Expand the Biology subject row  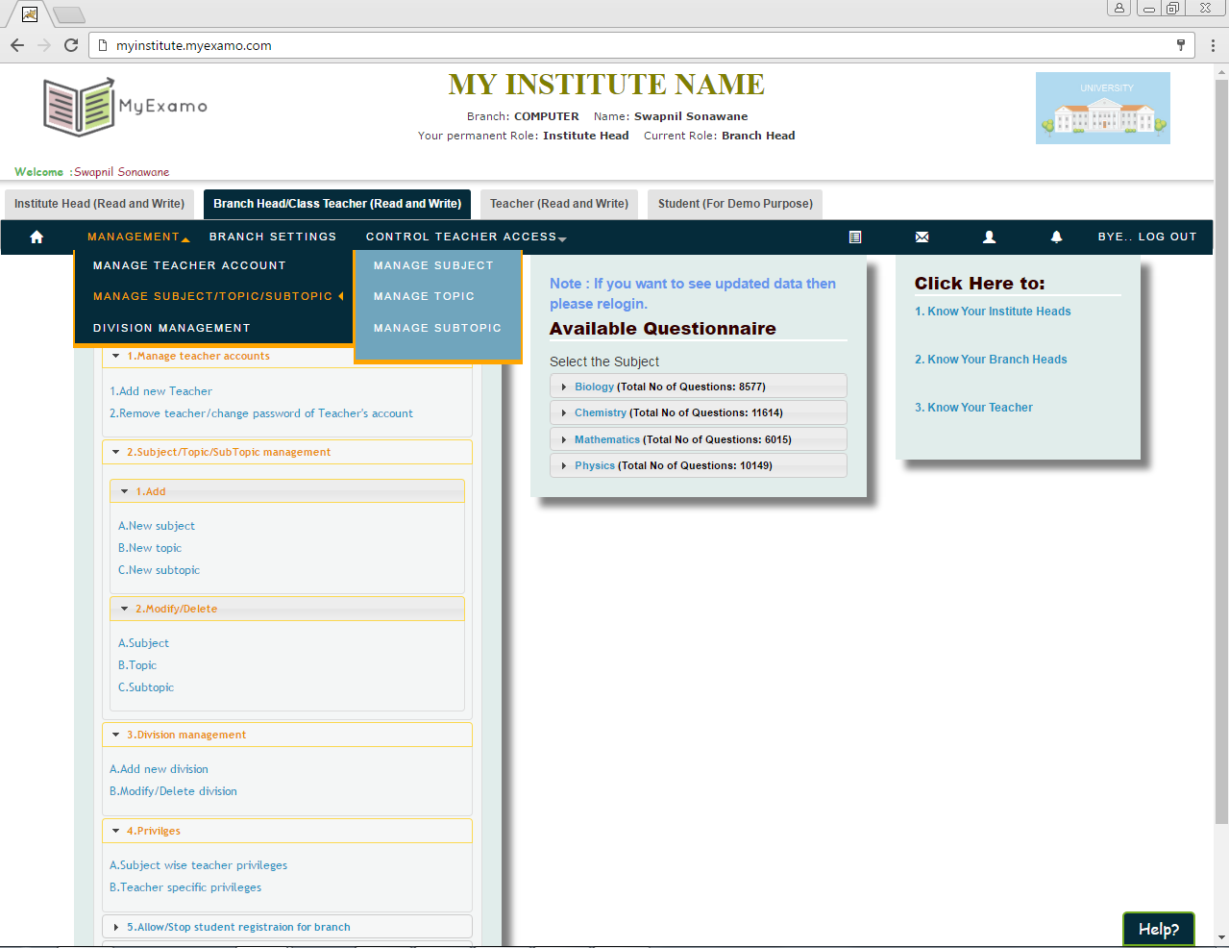pos(699,387)
